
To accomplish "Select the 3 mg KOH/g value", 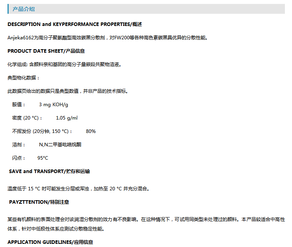I will (x=54, y=105).
